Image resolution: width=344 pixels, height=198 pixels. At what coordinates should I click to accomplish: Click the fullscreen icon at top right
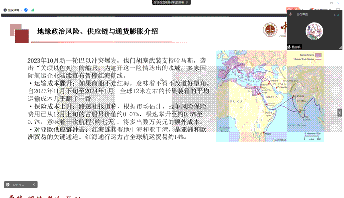pos(339,9)
